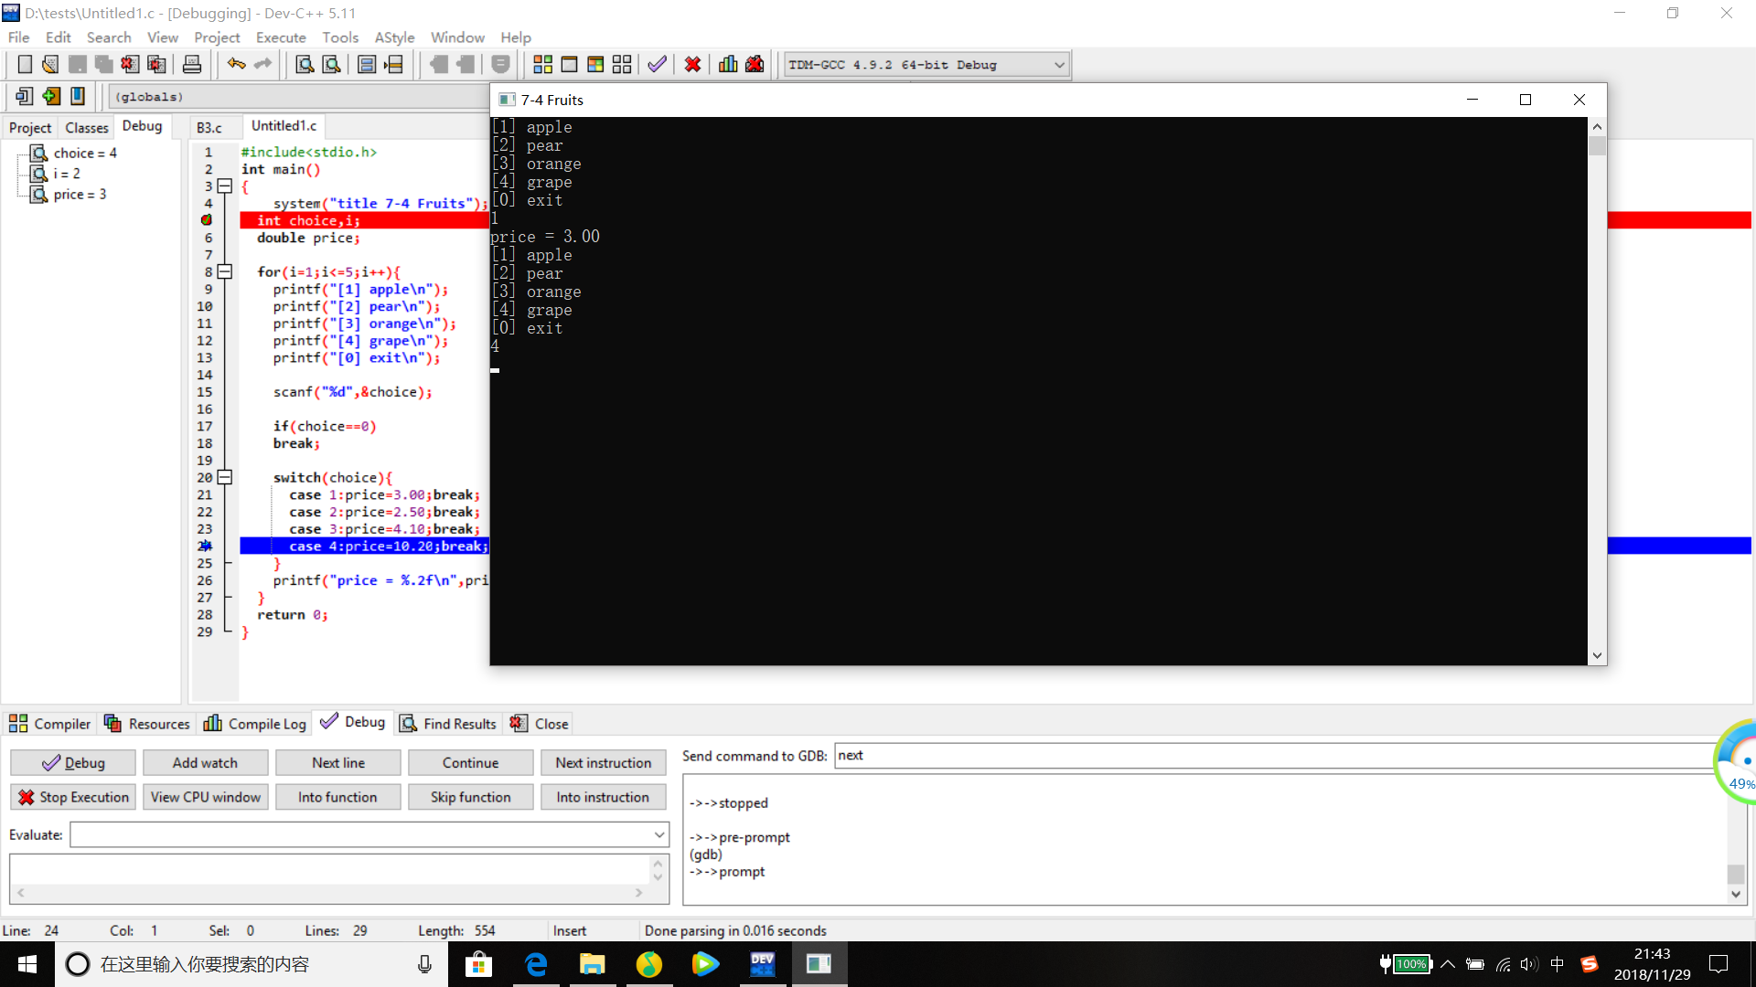Click the Skip function button
1756x987 pixels.
point(471,797)
